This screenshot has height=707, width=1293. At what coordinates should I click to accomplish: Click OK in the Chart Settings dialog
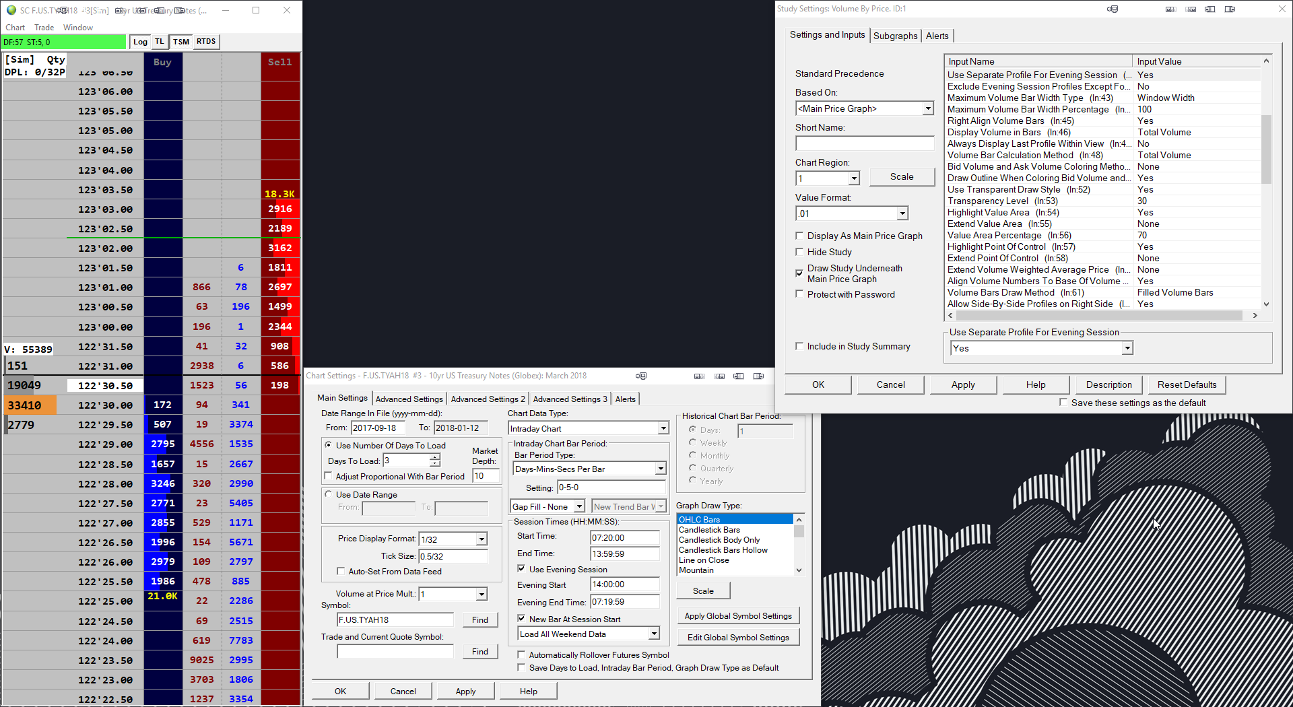point(341,691)
